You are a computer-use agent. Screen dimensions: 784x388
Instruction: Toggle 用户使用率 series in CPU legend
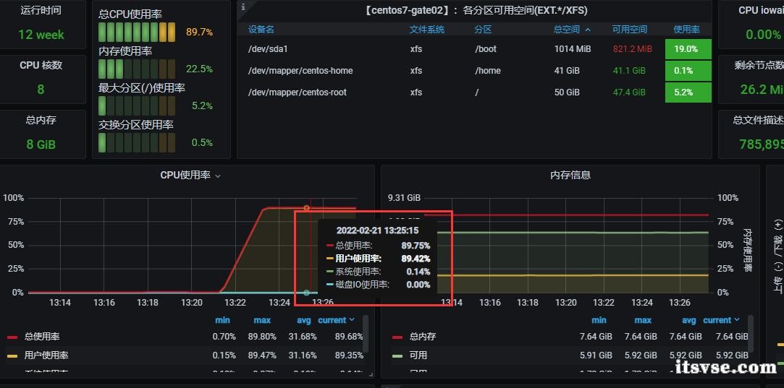pos(46,355)
